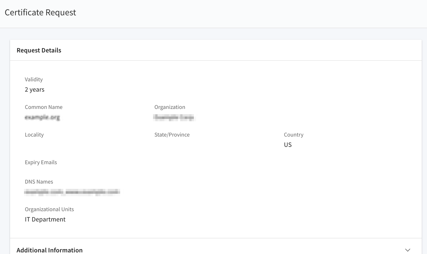Screen dimensions: 427x254
Task: Select the blurred Common Name value
Action: pos(42,117)
